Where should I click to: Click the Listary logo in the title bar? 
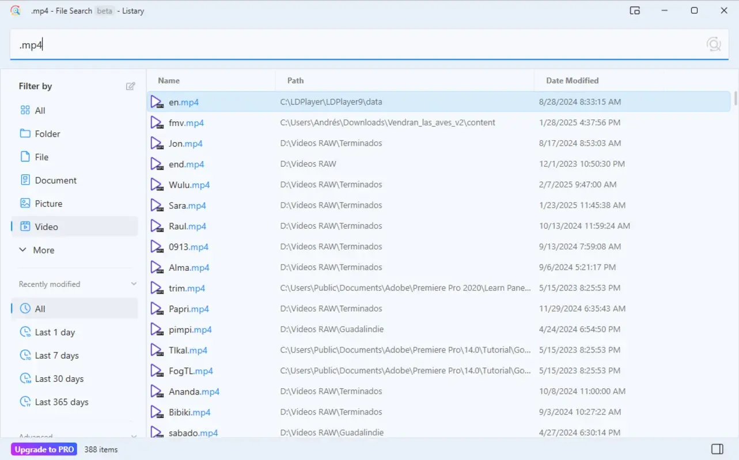[16, 10]
